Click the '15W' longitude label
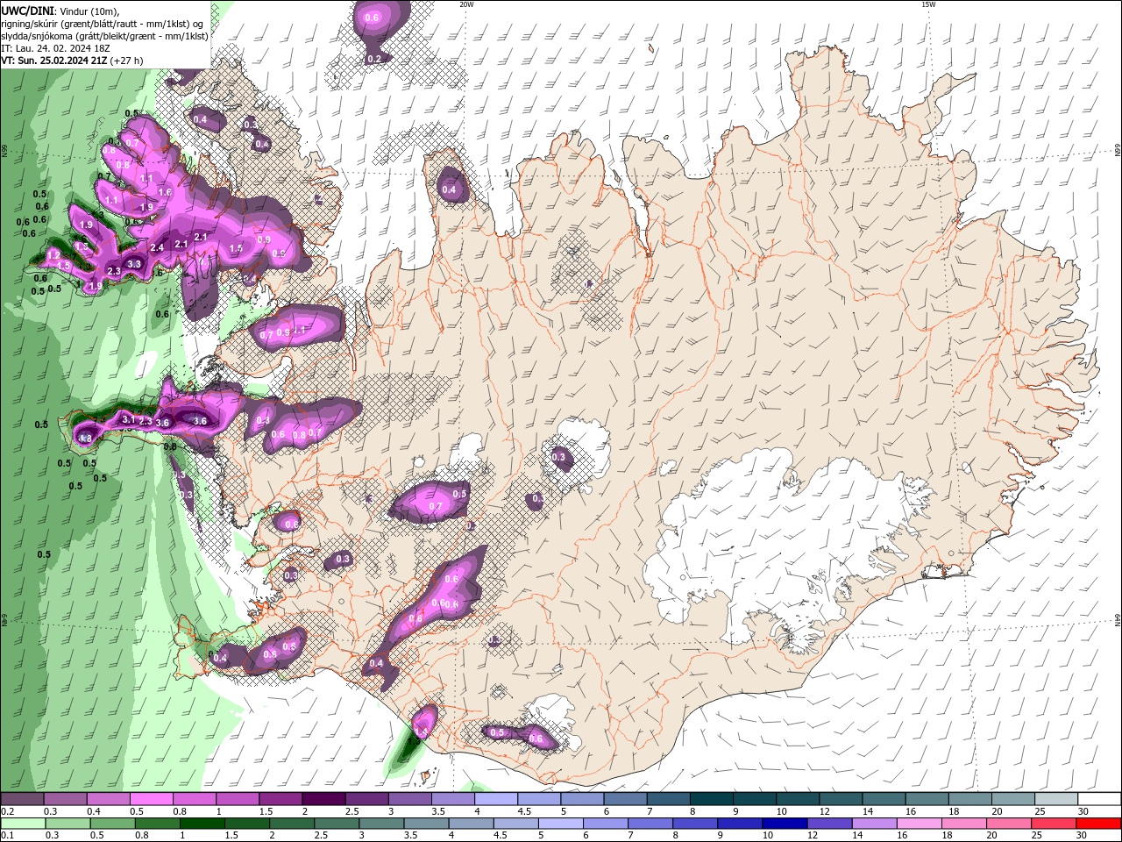Image resolution: width=1122 pixels, height=842 pixels. (x=928, y=4)
